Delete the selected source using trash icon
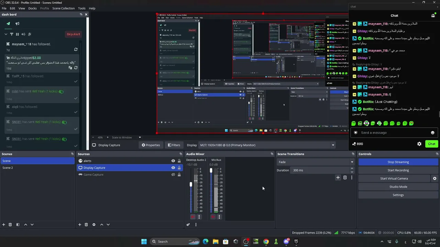Screen dimensions: 440x247 [x=86, y=225]
